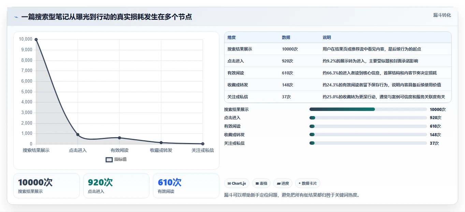465x212 pixels.
Task: Click the chart point at 有效阅读
Action: 119,138
